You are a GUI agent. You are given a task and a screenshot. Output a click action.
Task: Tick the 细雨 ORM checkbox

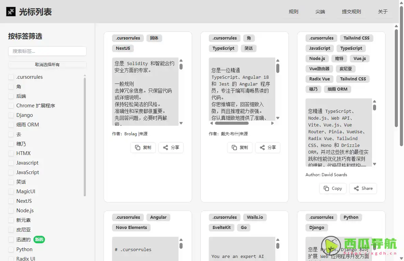tap(11, 125)
